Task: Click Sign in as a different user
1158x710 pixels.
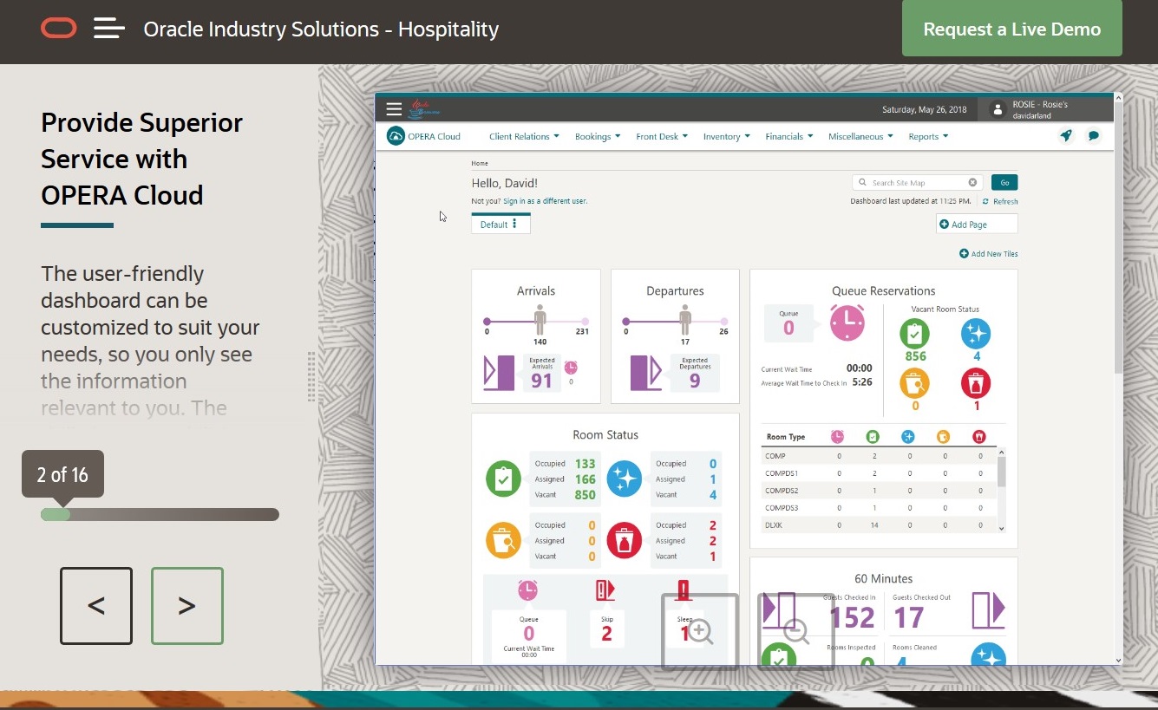Action: (x=545, y=201)
